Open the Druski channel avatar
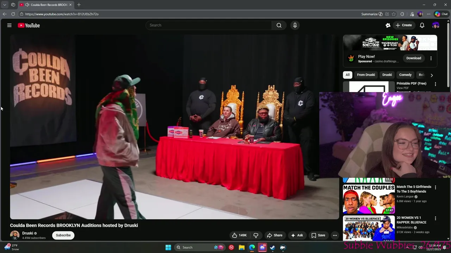Image resolution: width=451 pixels, height=253 pixels. 15,235
